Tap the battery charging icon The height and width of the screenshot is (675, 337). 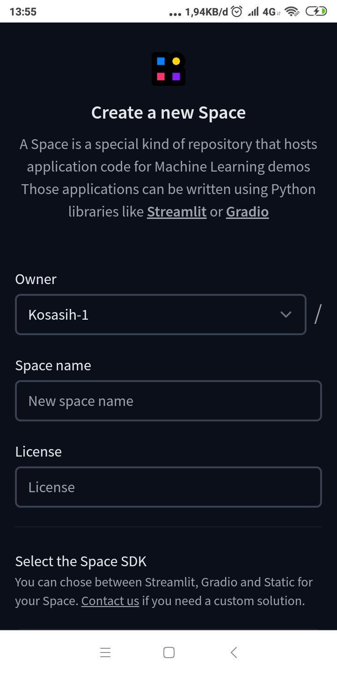[x=316, y=12]
